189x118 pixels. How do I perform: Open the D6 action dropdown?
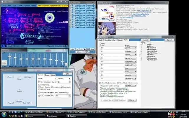[131, 68]
